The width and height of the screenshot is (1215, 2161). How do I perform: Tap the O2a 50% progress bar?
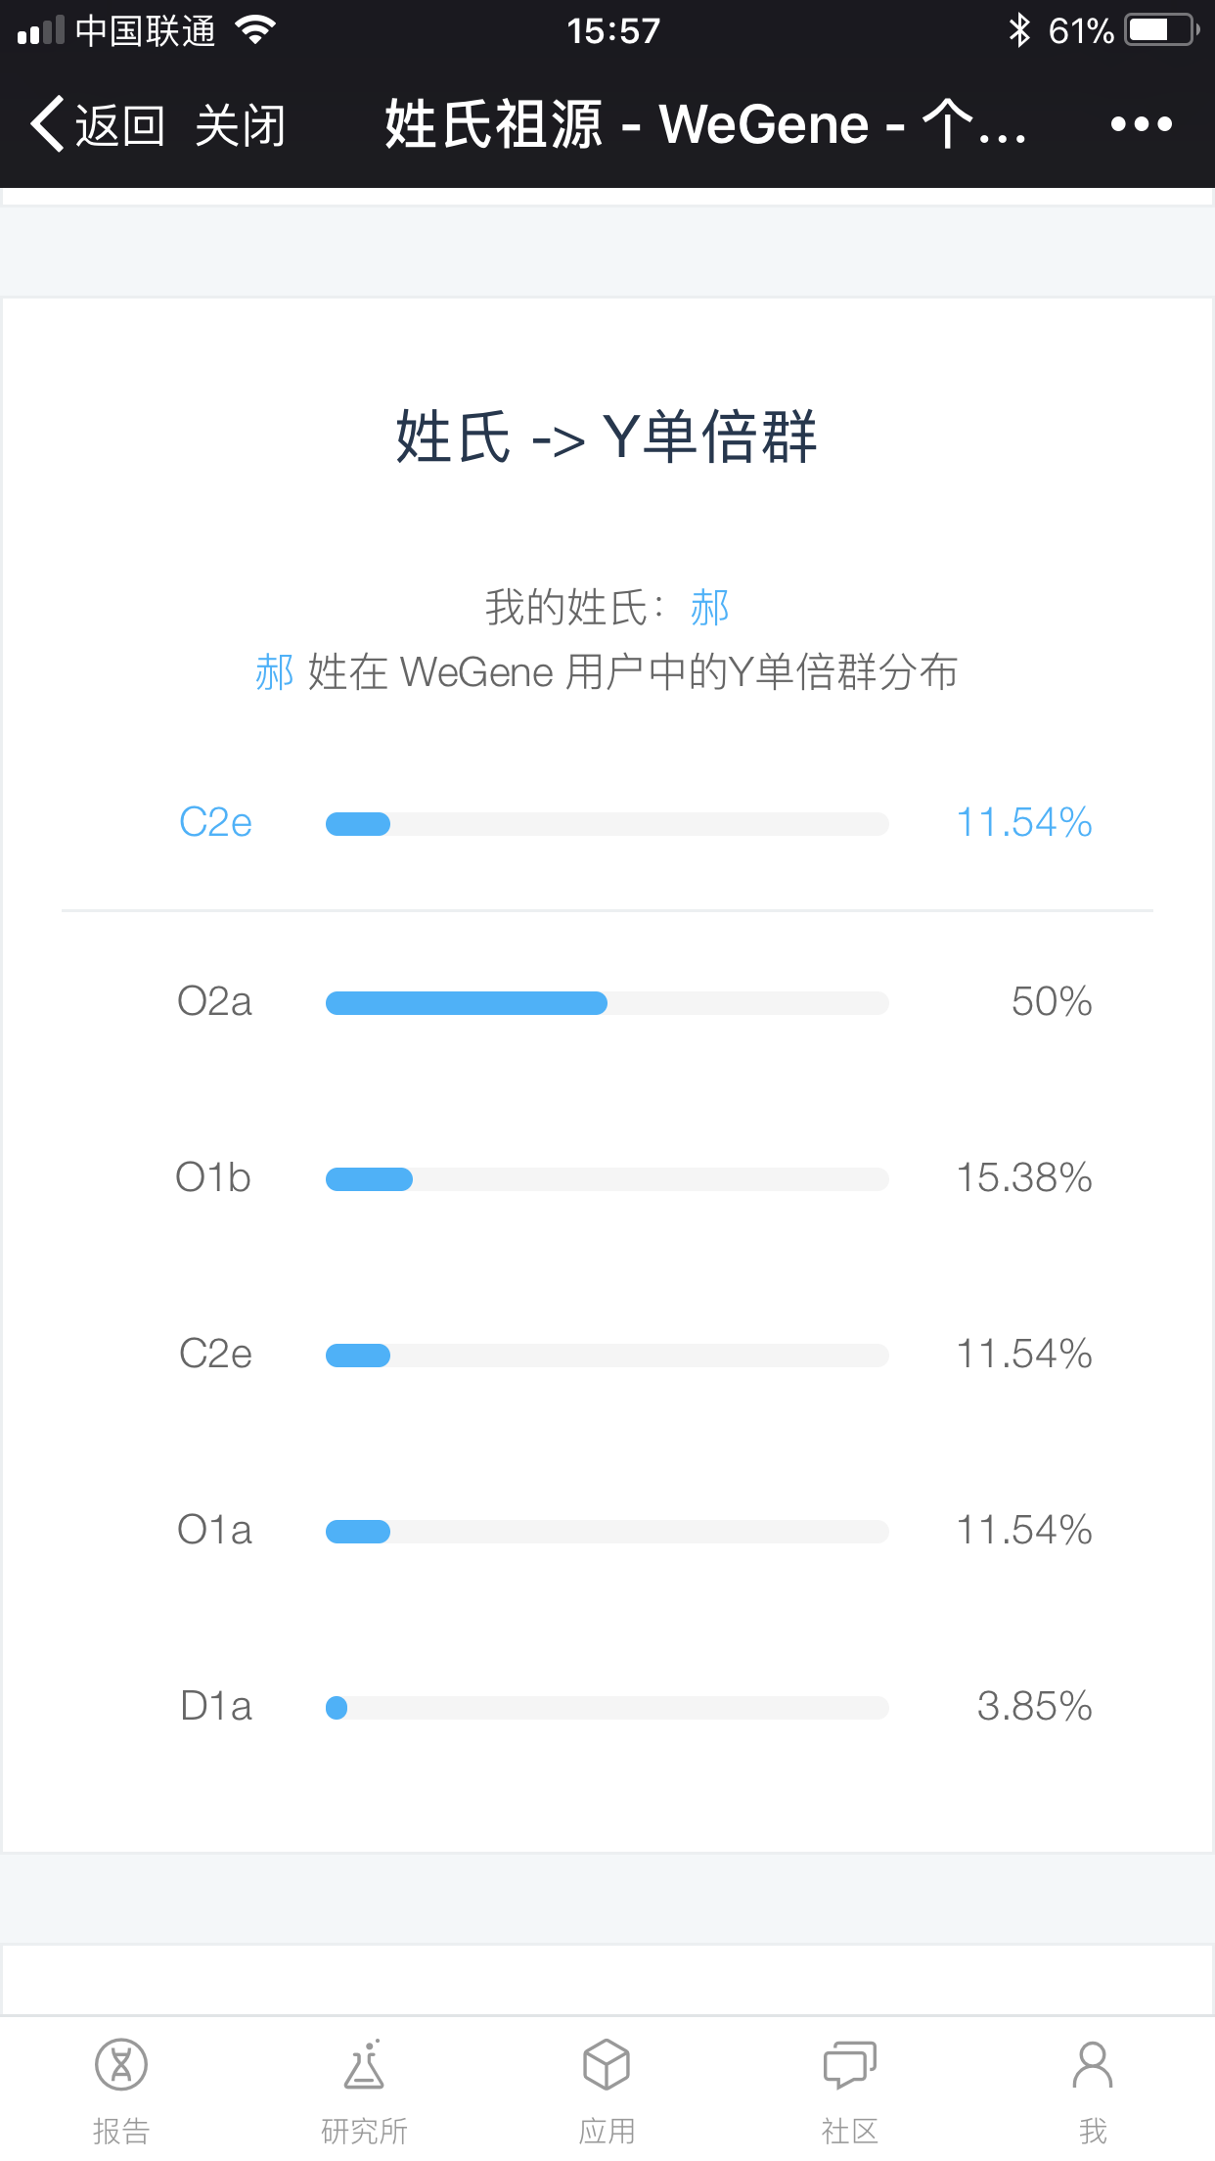(607, 1002)
